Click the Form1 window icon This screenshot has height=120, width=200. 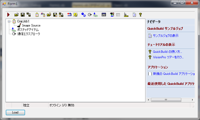[4, 4]
